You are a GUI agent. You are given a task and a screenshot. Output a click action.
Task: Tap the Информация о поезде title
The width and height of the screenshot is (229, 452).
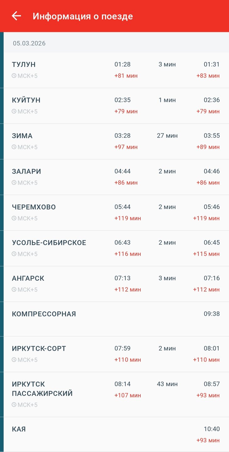coord(83,16)
